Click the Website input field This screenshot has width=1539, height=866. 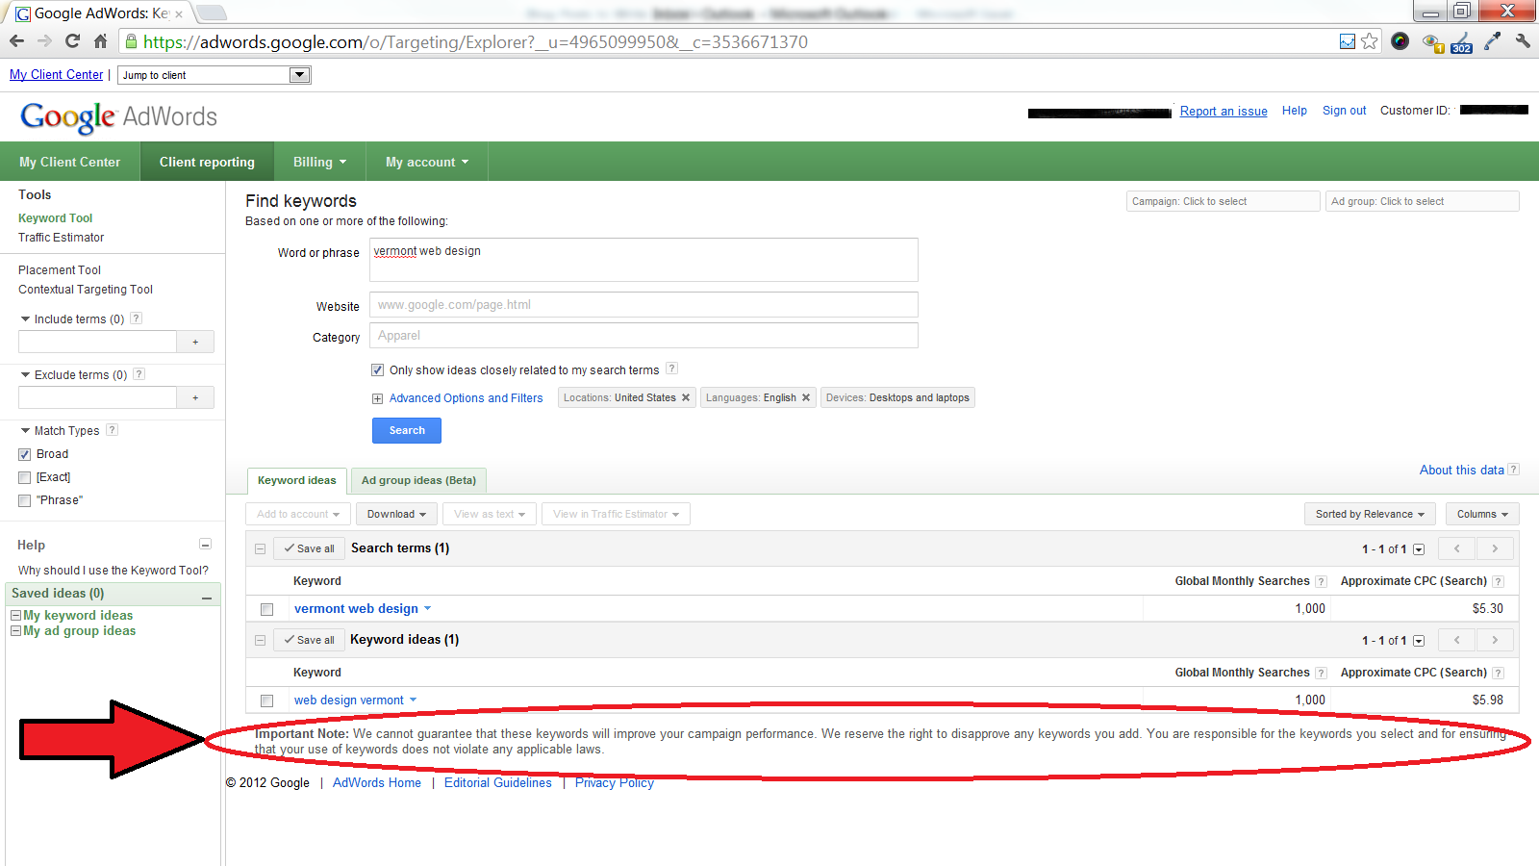(643, 305)
